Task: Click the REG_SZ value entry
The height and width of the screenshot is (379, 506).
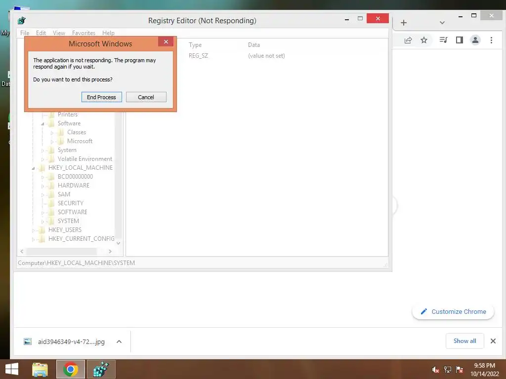Action: pyautogui.click(x=198, y=56)
